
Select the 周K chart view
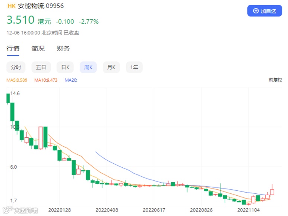[88, 67]
